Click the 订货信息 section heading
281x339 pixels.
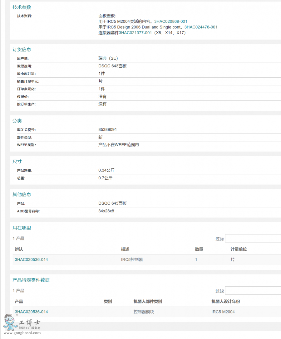click(x=22, y=49)
